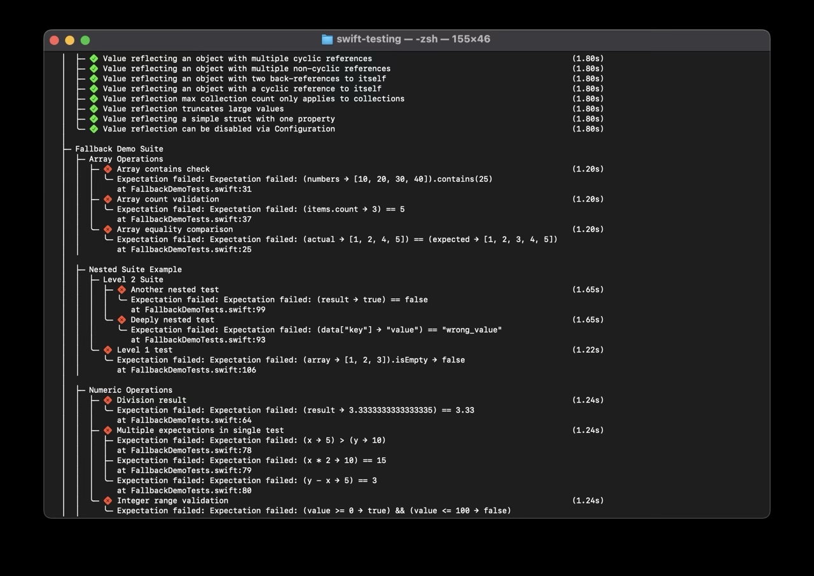The height and width of the screenshot is (576, 814).
Task: Click green pass icon for 'multiple cyclic references'
Action: (94, 58)
